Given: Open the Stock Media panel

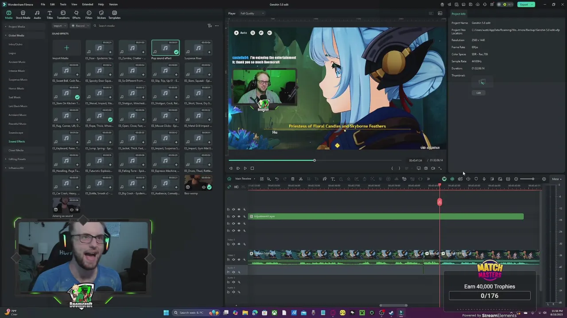Looking at the screenshot, I should click(x=23, y=15).
